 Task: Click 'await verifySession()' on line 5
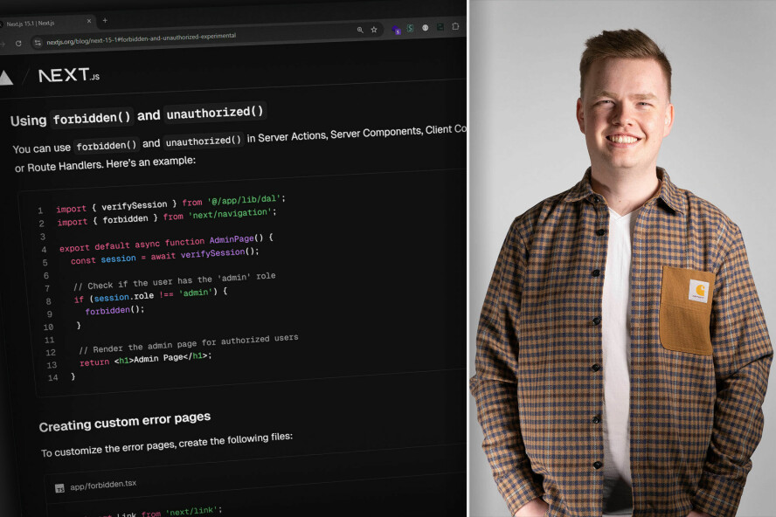coord(204,254)
